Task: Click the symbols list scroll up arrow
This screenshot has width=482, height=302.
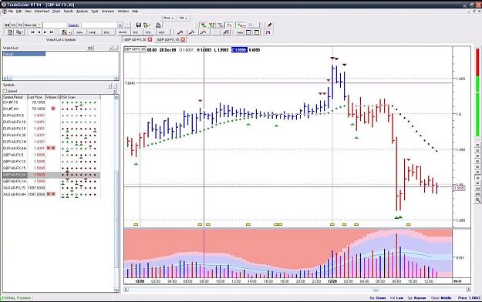Action: 116,97
